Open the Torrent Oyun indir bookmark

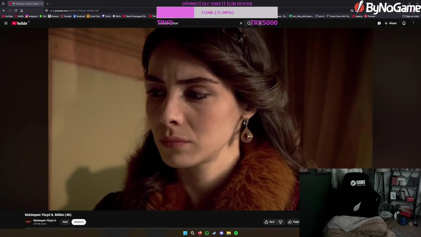click(338, 16)
